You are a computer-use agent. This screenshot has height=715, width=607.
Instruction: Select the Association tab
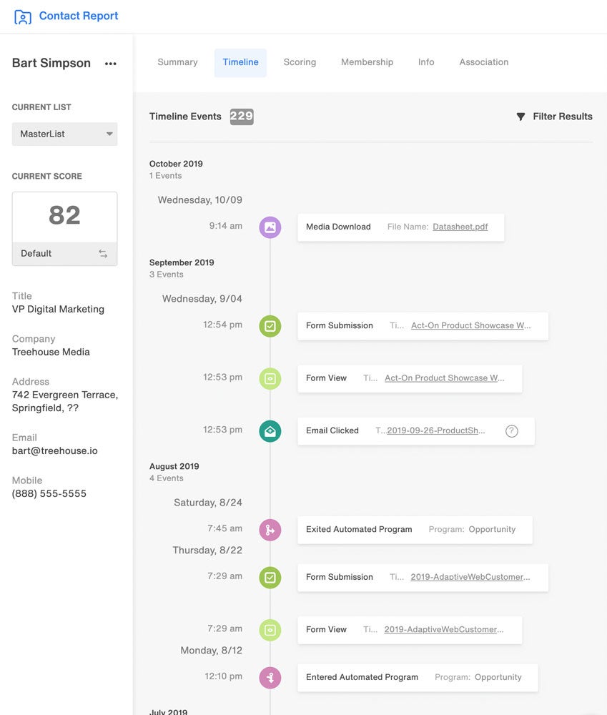[x=484, y=62]
